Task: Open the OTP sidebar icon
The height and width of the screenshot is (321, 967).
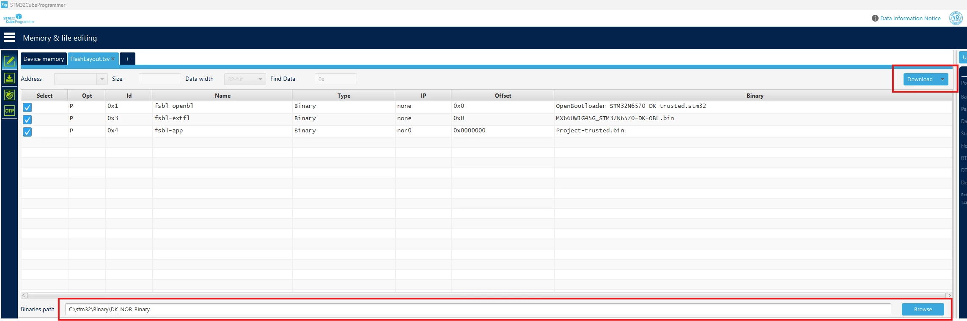Action: pos(9,111)
